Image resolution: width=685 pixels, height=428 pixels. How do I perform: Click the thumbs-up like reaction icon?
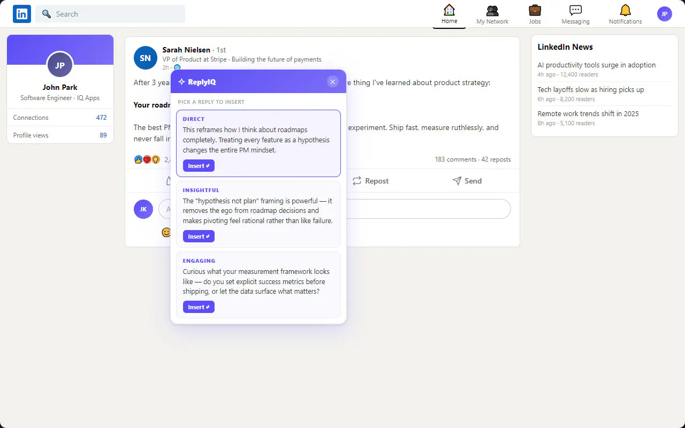tap(139, 159)
